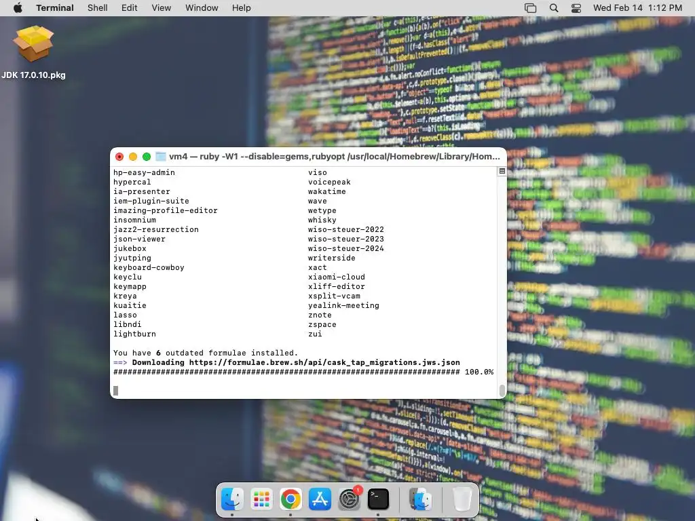Open the Terminal app menu
Viewport: 695px width, 521px height.
(55, 8)
